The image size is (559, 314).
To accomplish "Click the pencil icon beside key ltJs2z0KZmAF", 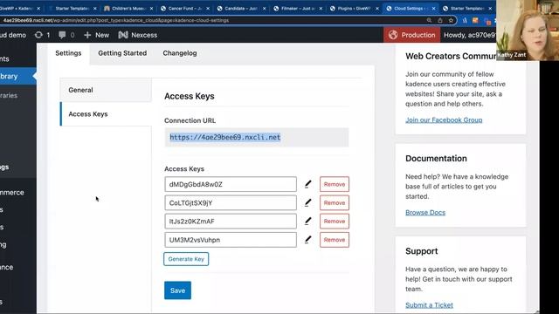I will click(x=308, y=221).
